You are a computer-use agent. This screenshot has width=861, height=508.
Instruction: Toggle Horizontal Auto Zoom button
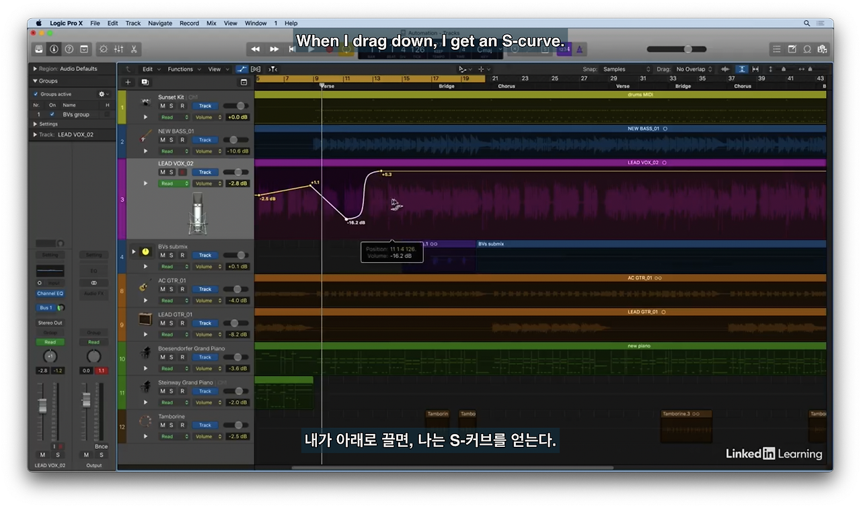click(x=755, y=69)
